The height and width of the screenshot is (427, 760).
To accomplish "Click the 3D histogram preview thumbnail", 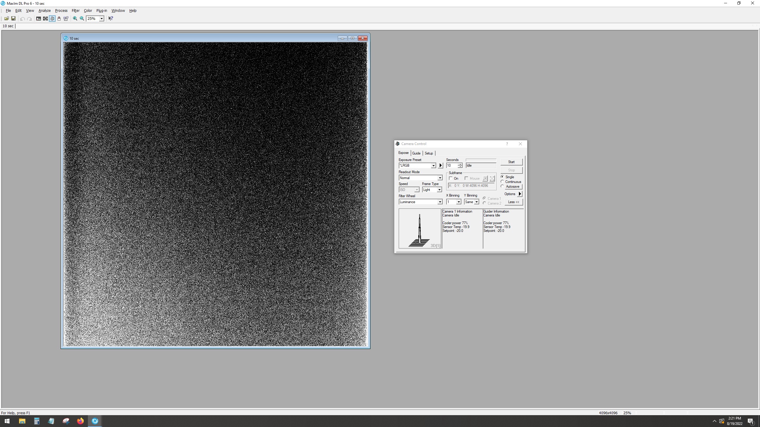I will 420,228.
